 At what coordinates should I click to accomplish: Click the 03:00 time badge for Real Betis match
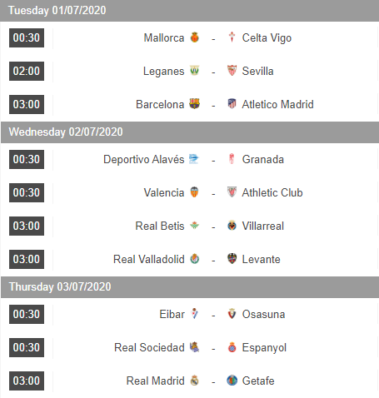(x=27, y=226)
